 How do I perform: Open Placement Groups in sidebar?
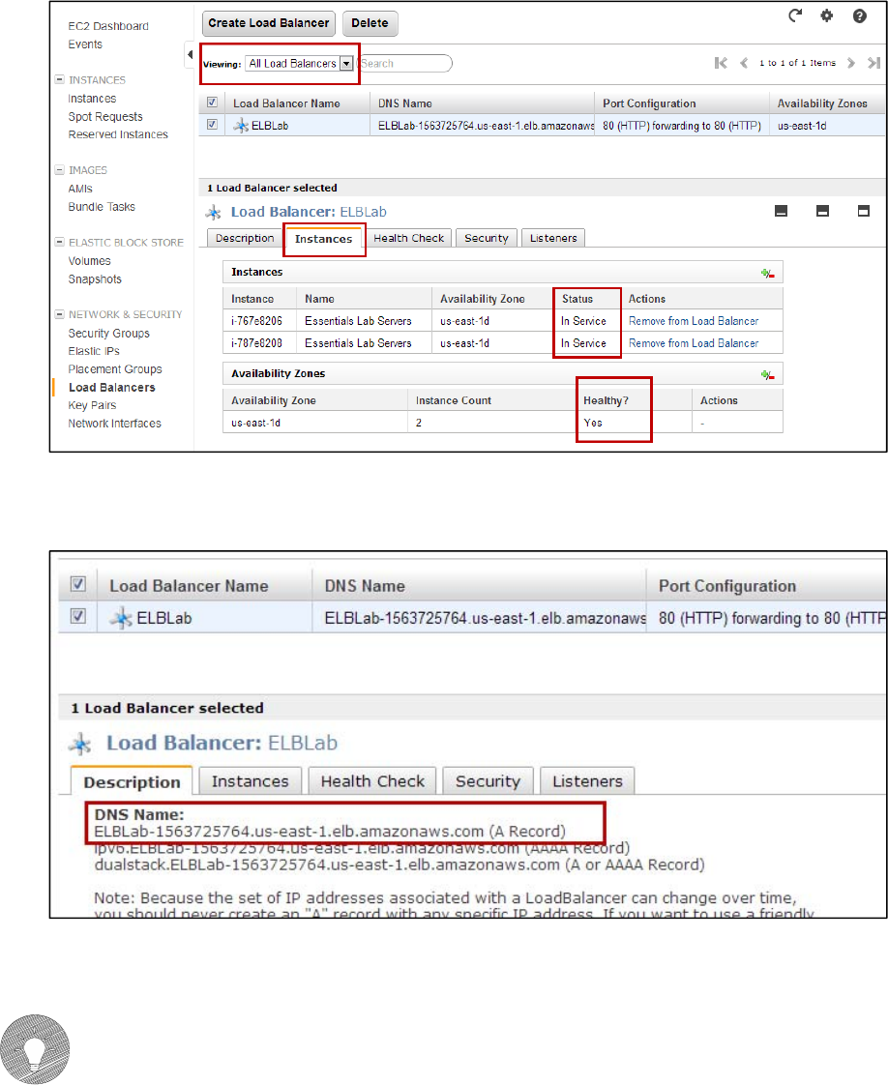tap(115, 369)
